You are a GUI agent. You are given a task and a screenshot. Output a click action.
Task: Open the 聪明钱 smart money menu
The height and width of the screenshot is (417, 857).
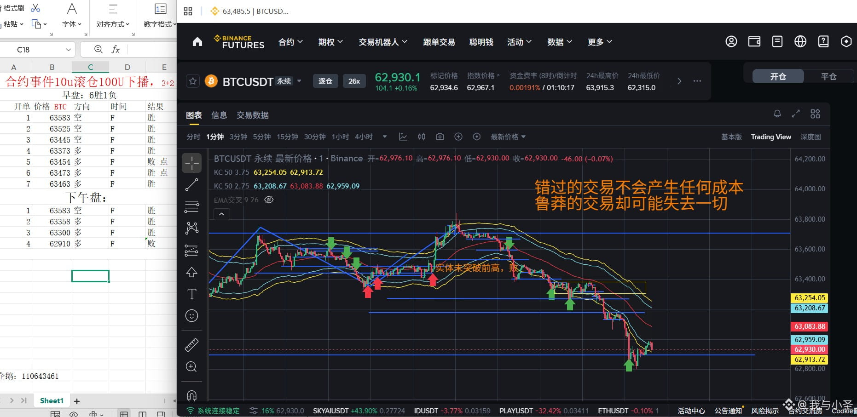481,42
